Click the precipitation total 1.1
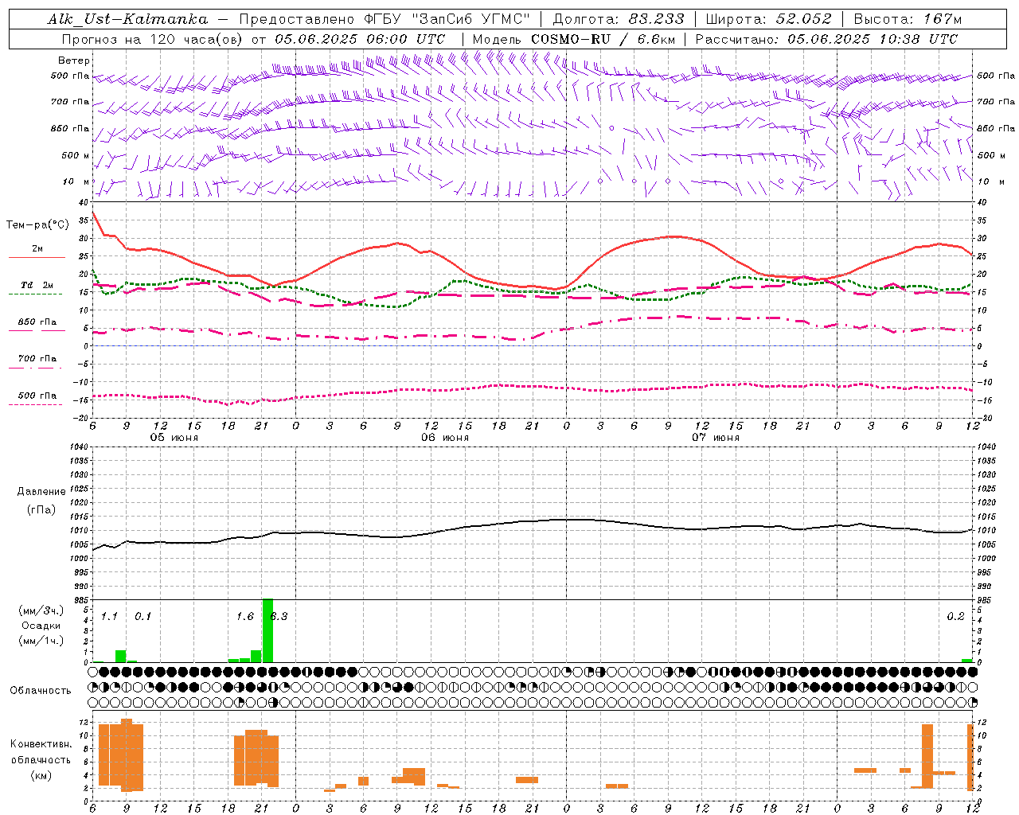This screenshot has width=1019, height=815. tap(109, 617)
